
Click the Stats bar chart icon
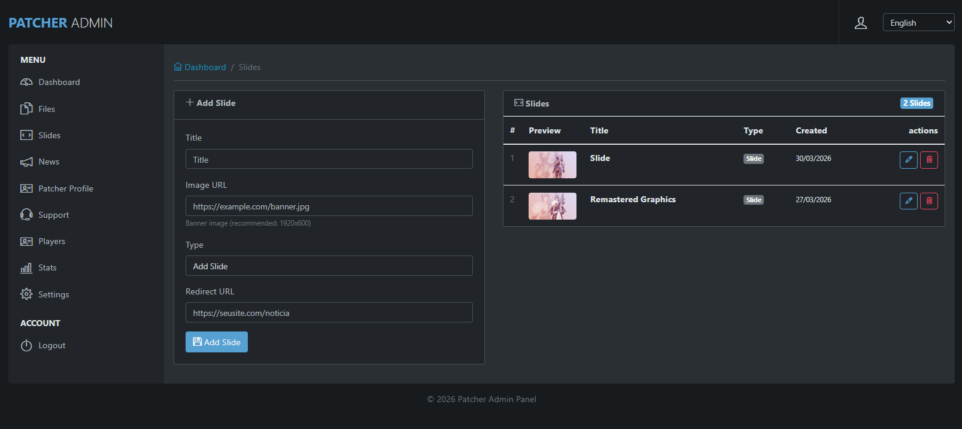pos(26,267)
